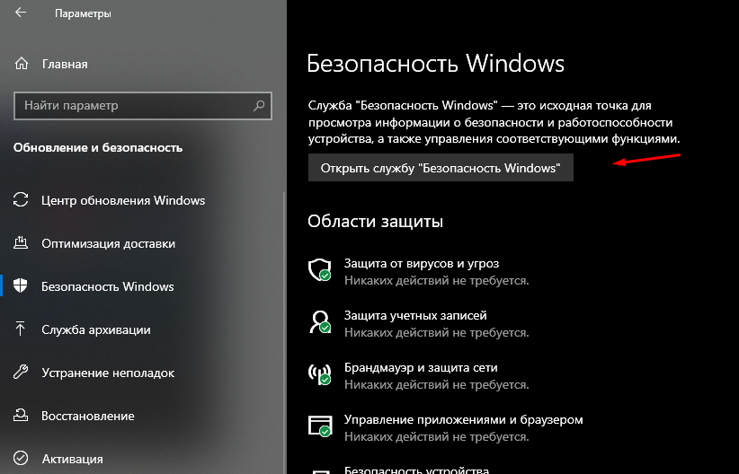Click the Защита учетных записей person icon
The image size is (739, 474).
(x=319, y=322)
